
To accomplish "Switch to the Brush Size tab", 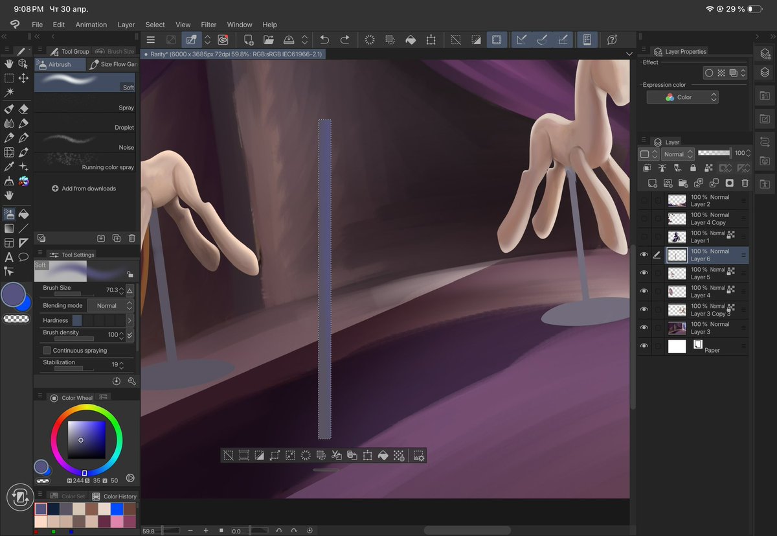I will tap(115, 51).
